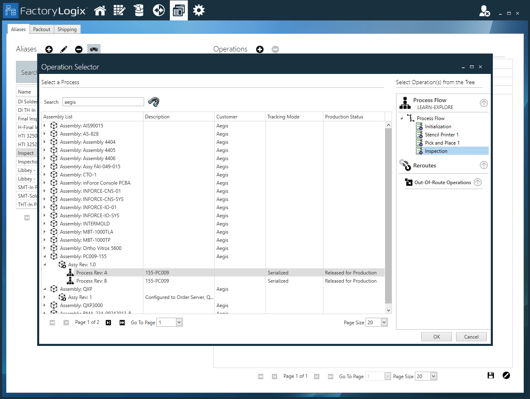The width and height of the screenshot is (530, 399).
Task: Click the circular arrows navigation toolbar icon
Action: pos(158,10)
